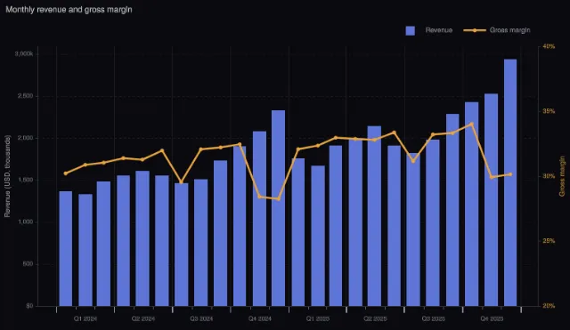Click the 3,000k tick on the revenue axis
Screen dimensions: 570x330
point(24,54)
